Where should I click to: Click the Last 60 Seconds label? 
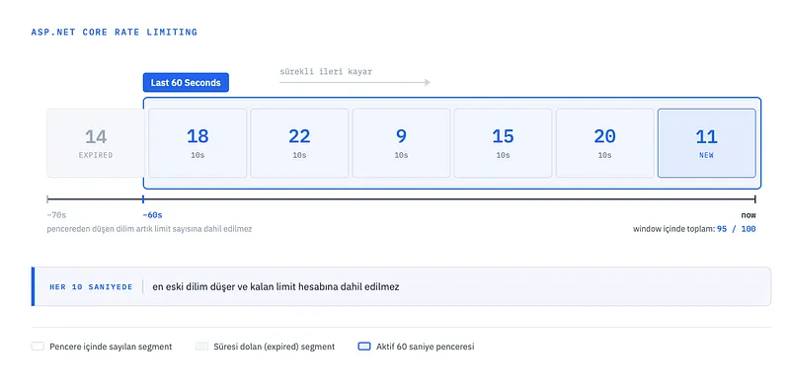[186, 83]
